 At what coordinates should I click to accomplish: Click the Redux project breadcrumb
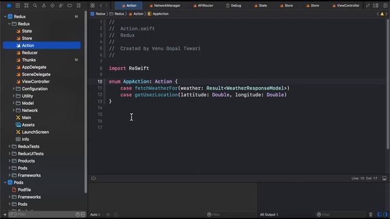pos(97,14)
